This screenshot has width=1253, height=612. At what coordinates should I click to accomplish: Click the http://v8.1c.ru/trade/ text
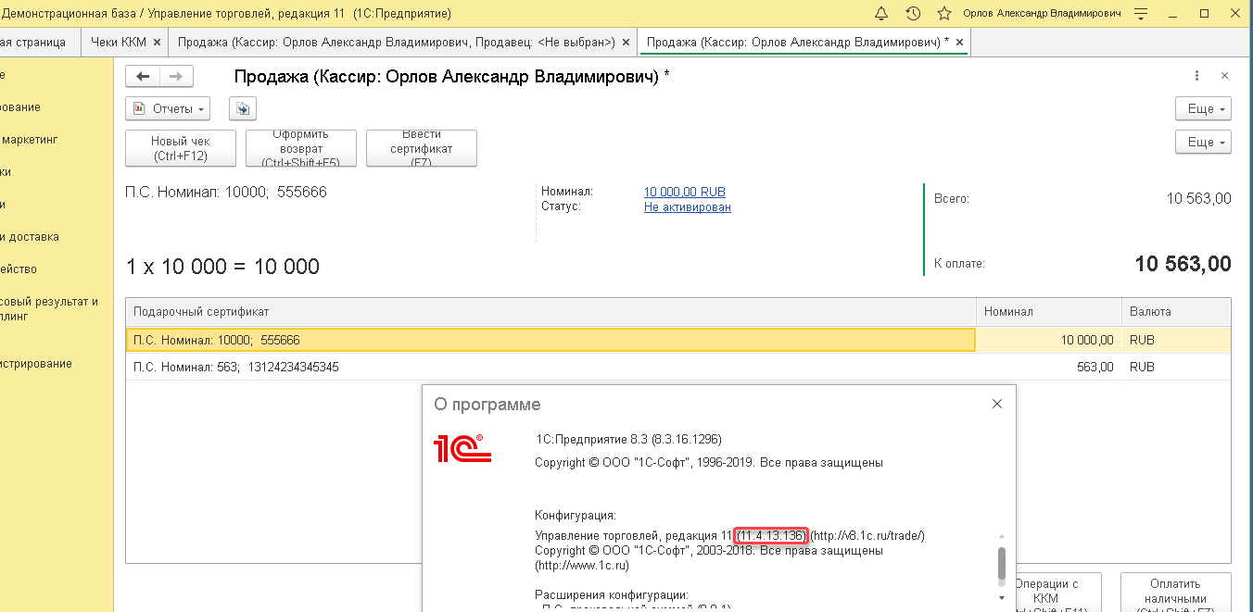coord(867,536)
